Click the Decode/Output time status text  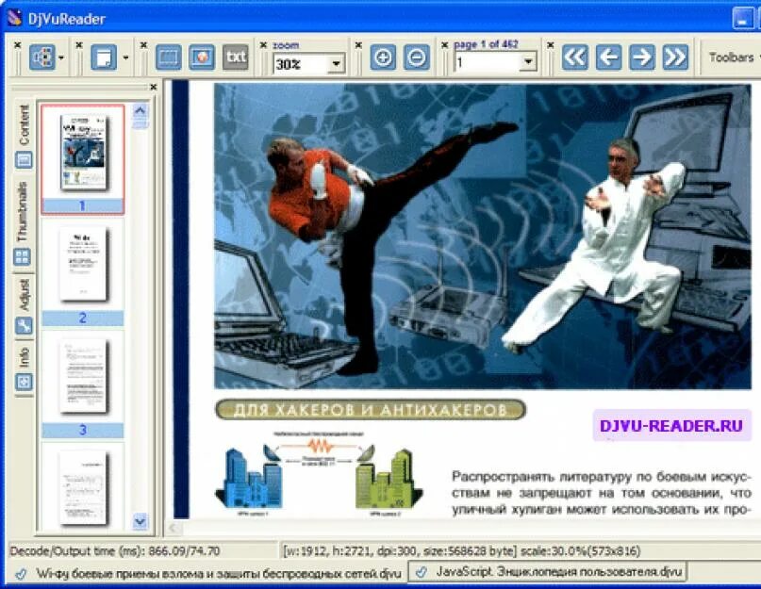pyautogui.click(x=115, y=551)
